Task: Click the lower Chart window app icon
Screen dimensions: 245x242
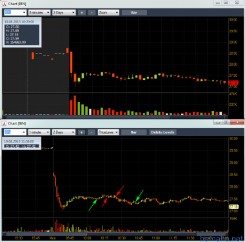Action: pyautogui.click(x=5, y=123)
